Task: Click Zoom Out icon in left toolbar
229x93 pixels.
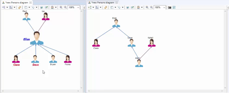Action: [65, 7]
